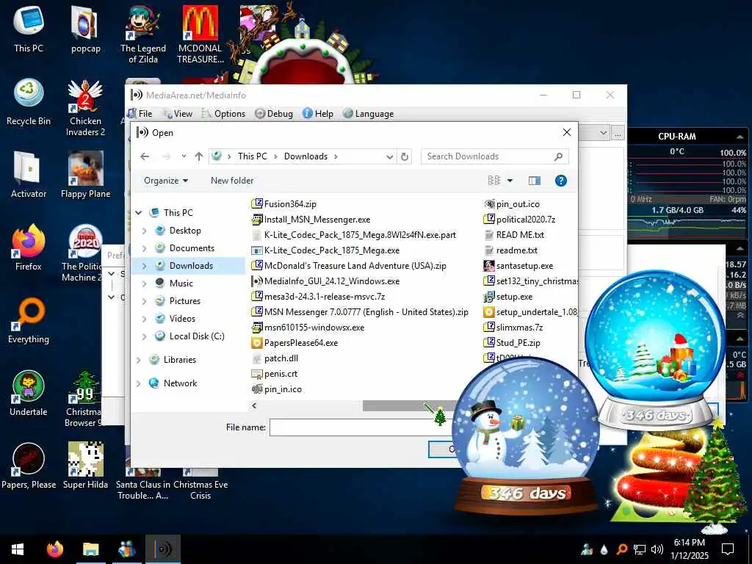Screen dimensions: 752x564
Task: Click This PC in the address breadcrumb
Action: (x=253, y=156)
